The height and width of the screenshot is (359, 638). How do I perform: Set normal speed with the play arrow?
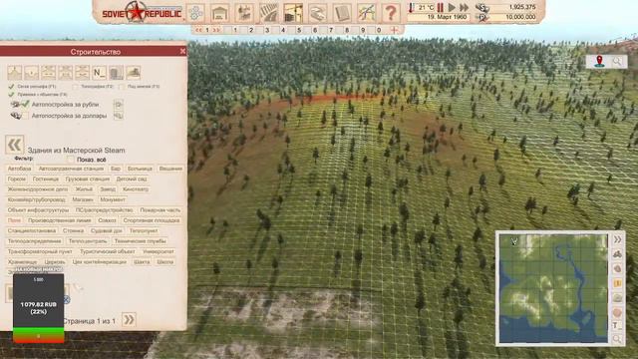(452, 7)
